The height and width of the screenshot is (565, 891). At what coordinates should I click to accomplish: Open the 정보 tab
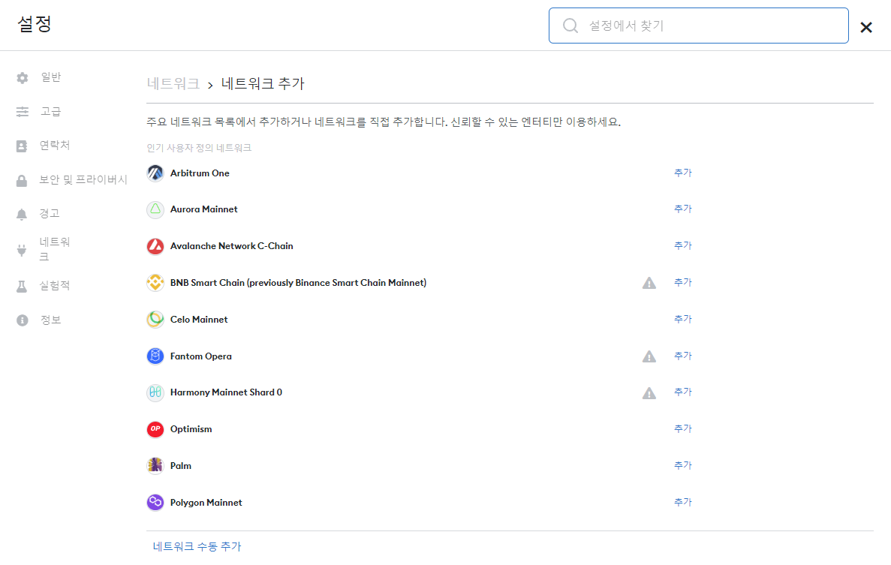50,320
